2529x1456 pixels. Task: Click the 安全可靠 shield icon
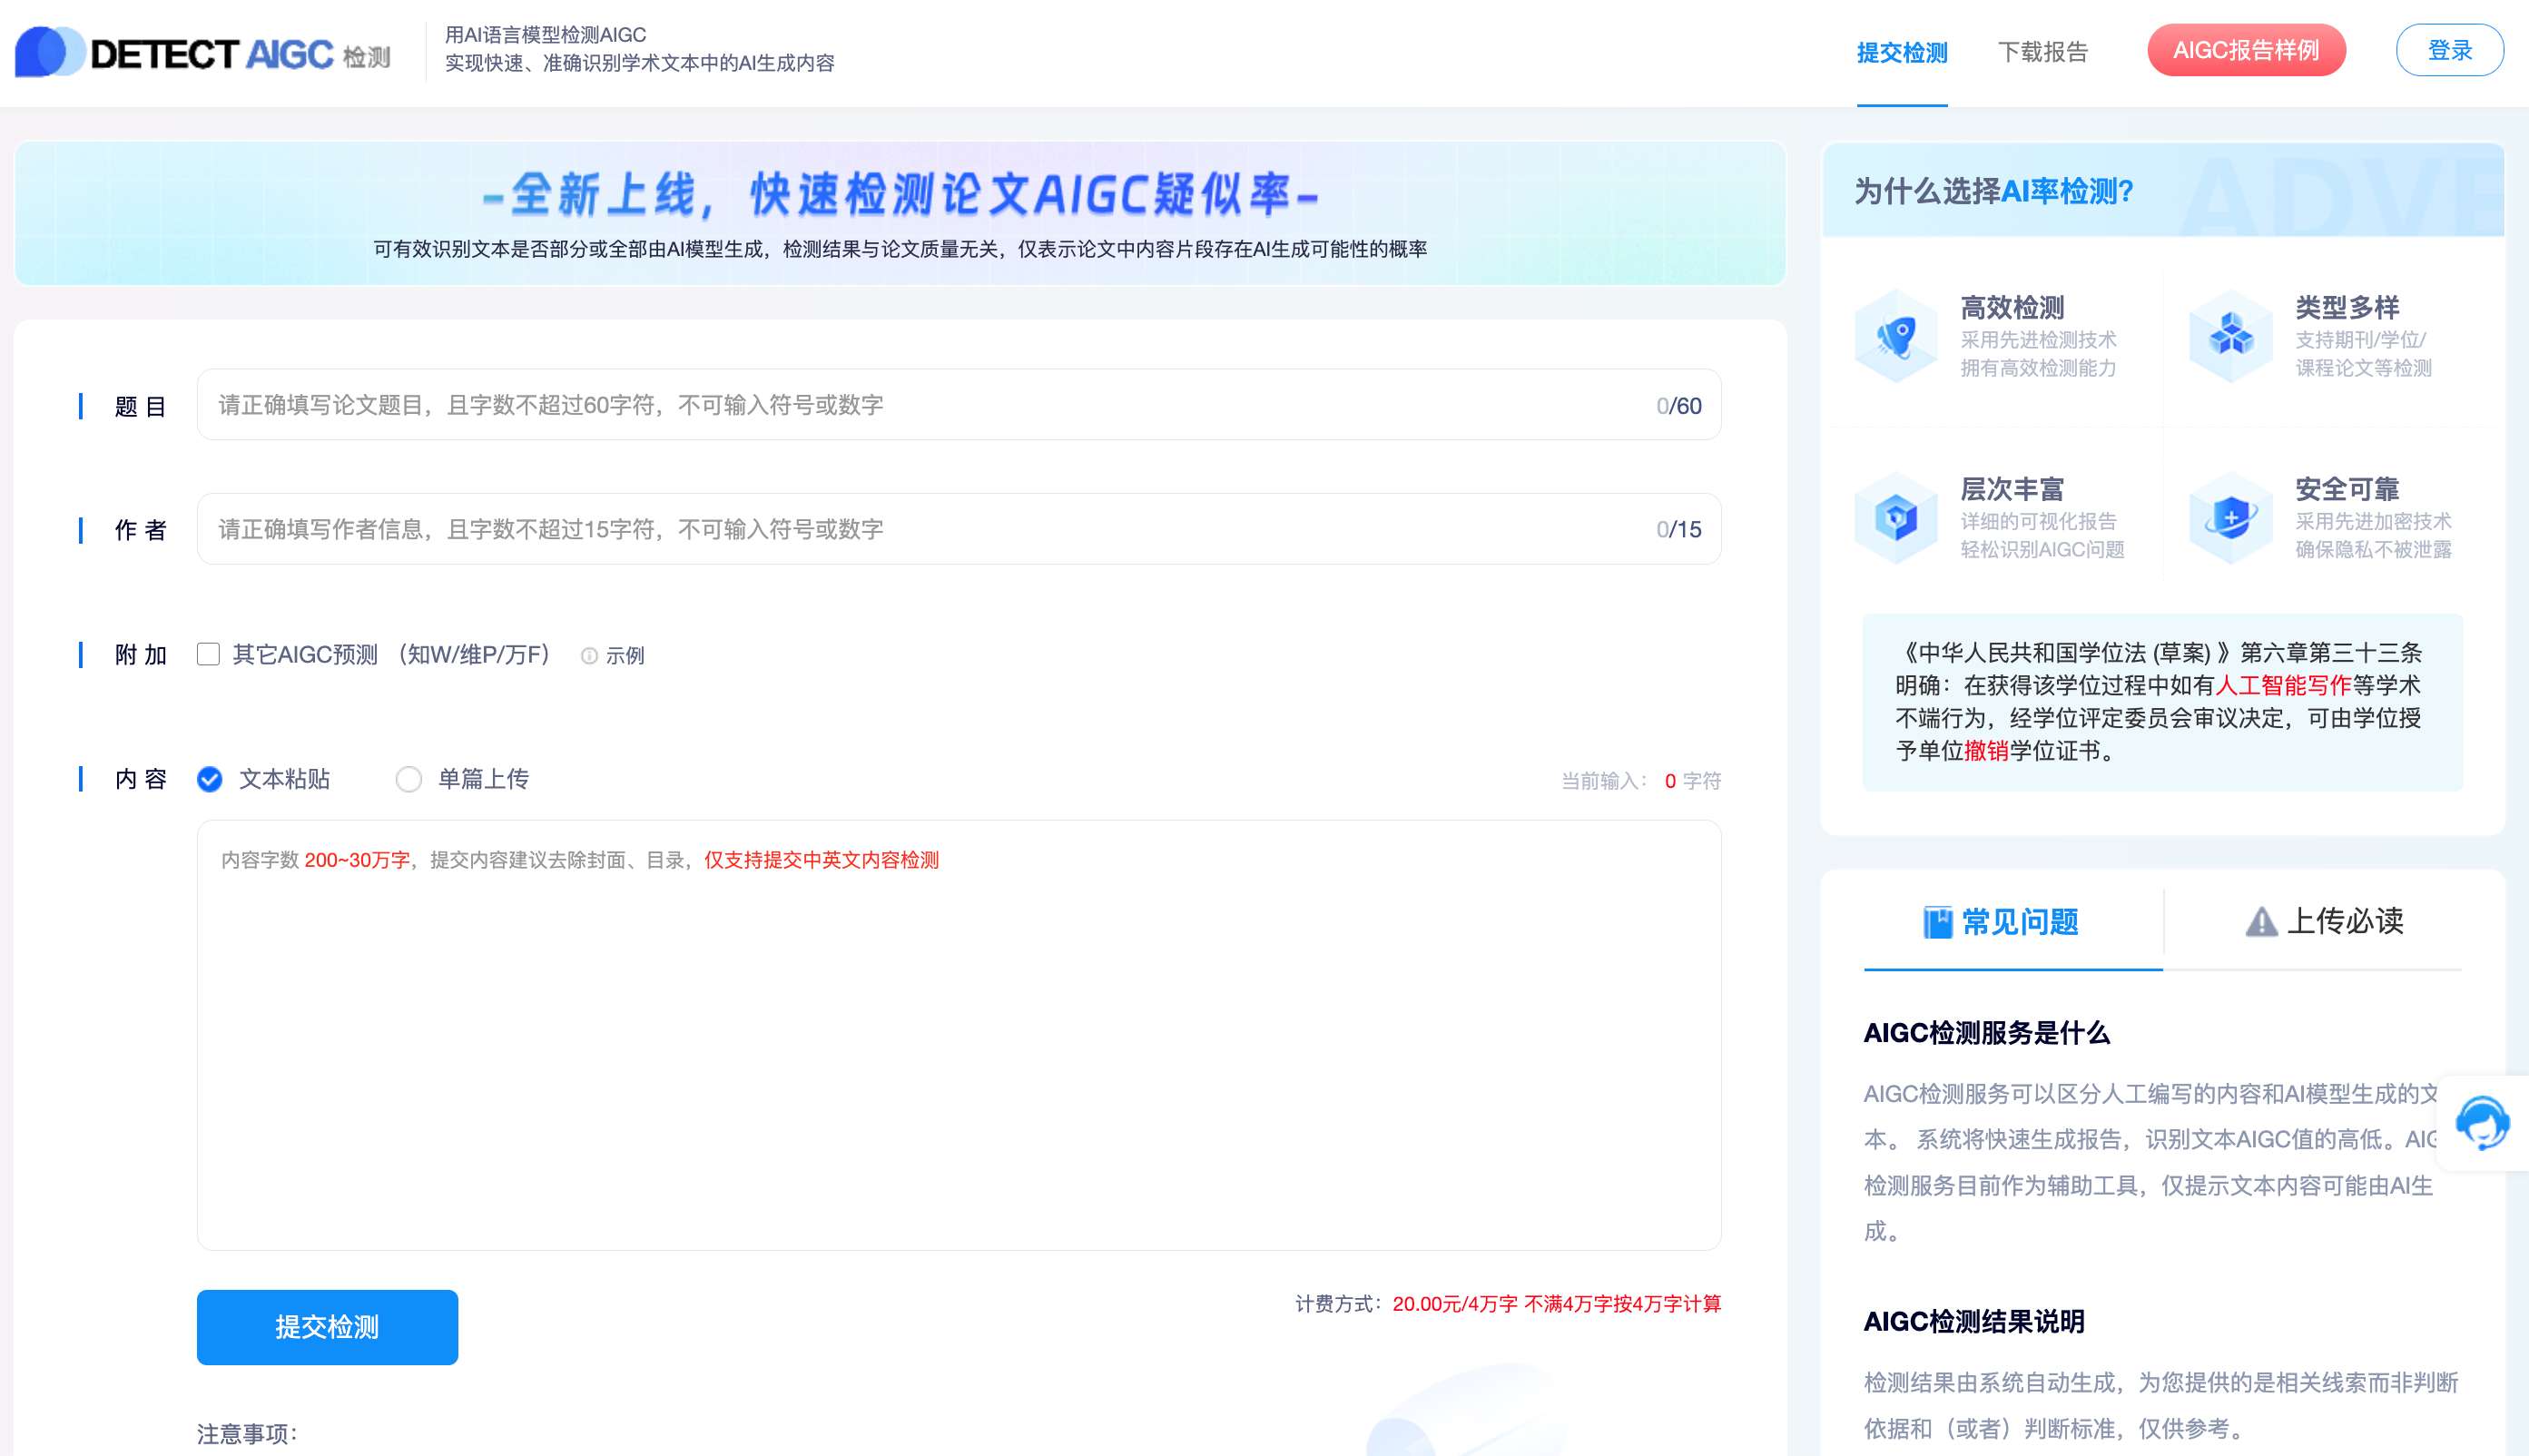[x=2231, y=518]
